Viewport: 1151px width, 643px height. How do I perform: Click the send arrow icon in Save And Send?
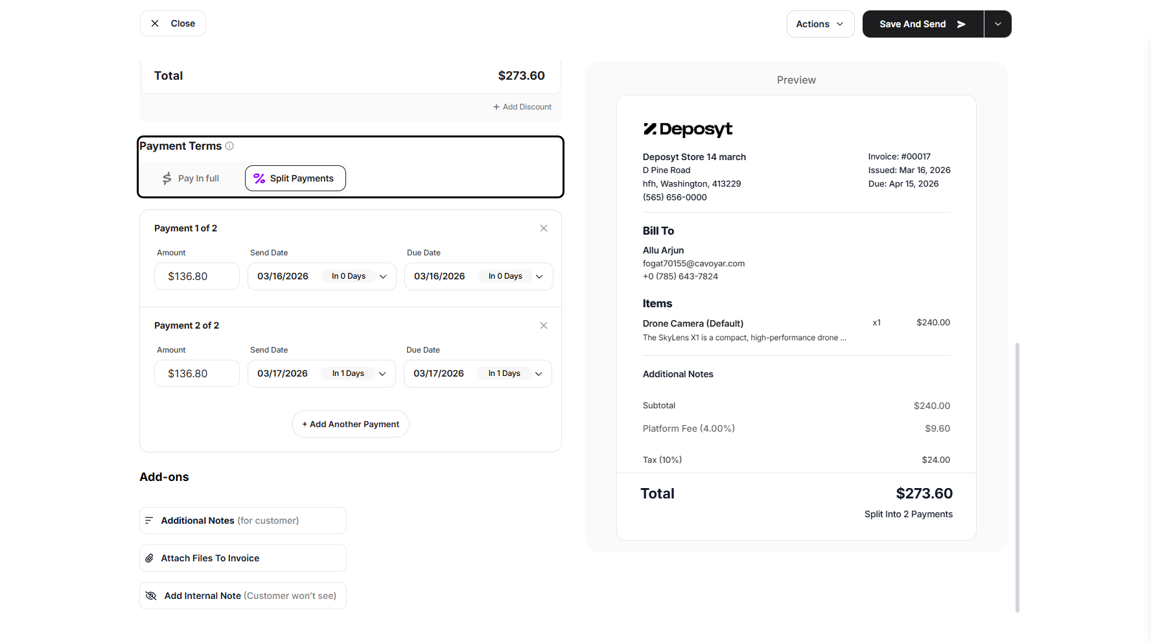[961, 24]
